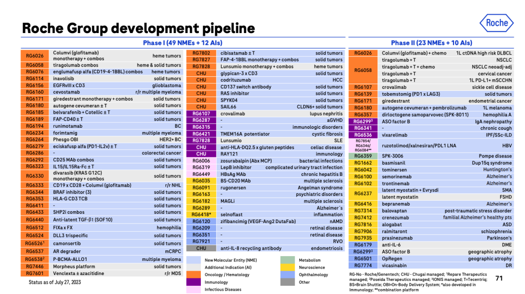
Task: Select the lupus nephritis indication
Action: click(326, 114)
